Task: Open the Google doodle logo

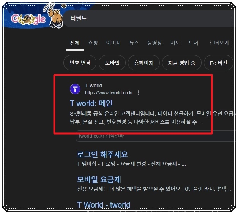Action: (x=37, y=16)
